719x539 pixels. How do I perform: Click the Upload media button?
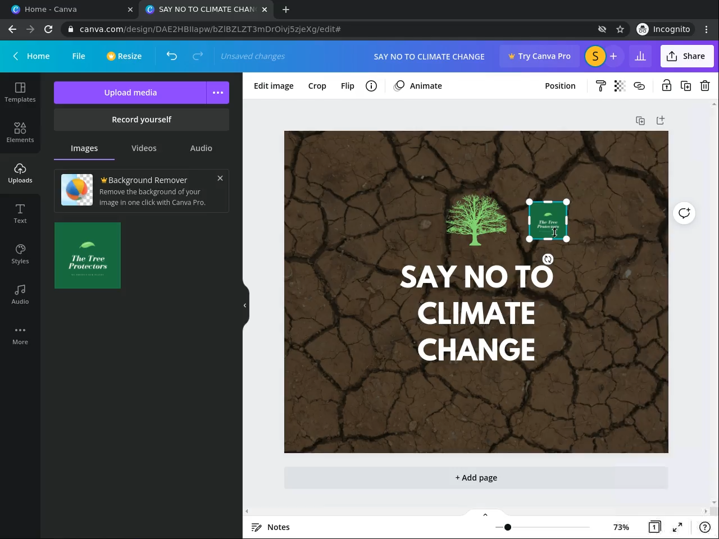point(130,93)
